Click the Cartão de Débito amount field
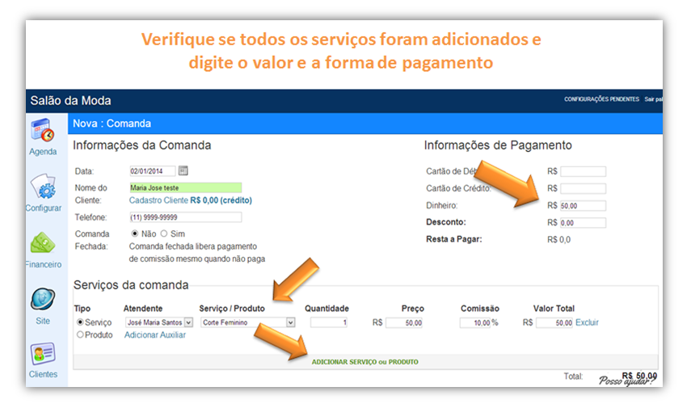The image size is (691, 408). point(583,171)
